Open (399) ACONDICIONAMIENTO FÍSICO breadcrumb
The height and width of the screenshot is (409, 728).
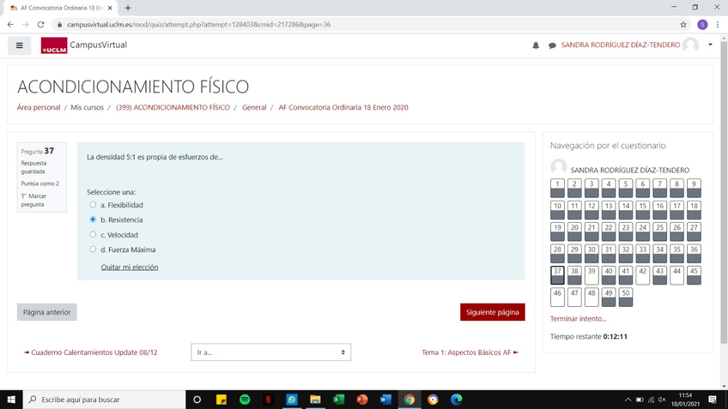(x=173, y=107)
